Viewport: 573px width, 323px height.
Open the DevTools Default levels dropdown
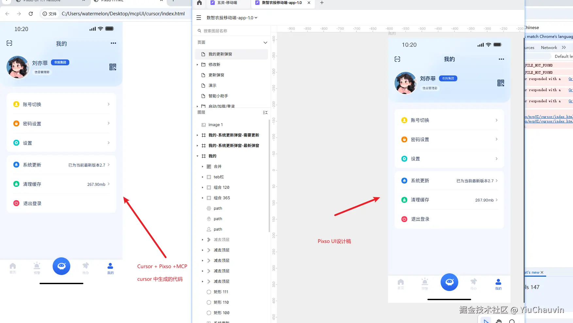(x=564, y=56)
